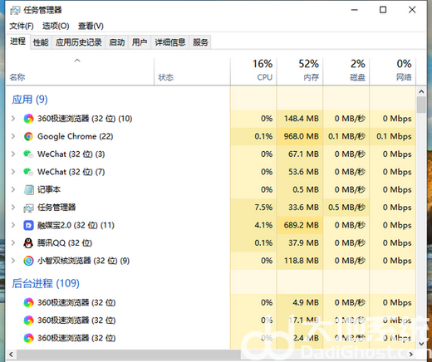The image size is (432, 362).
Task: Click the 0.1 Mbps network value
Action: coord(394,136)
